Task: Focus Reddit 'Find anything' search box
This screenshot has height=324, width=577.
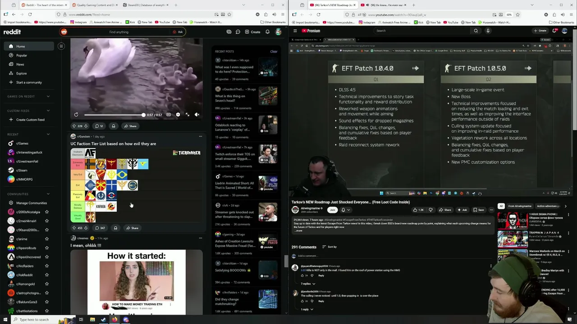Action: 119,32
